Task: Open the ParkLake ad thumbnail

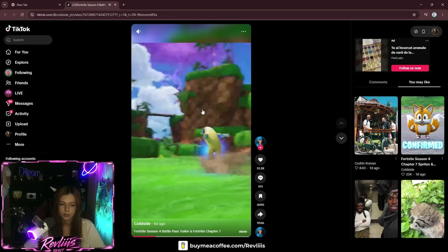Action: coord(372,55)
